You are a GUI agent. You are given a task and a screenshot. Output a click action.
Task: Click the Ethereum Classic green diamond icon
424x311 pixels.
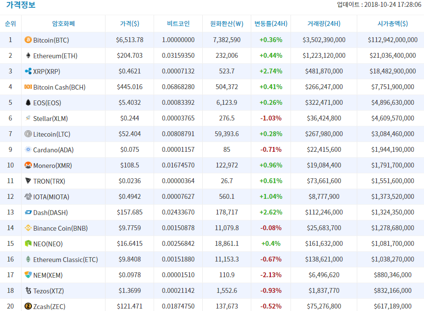click(x=28, y=259)
